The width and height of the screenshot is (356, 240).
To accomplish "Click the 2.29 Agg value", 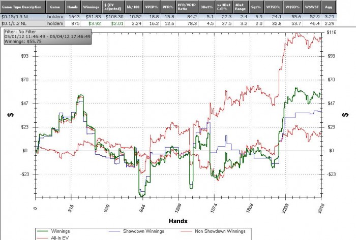I will 330,23.
